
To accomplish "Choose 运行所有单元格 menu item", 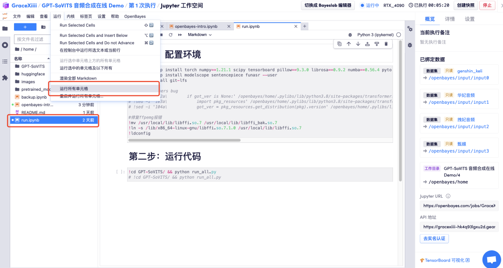I will pos(105,88).
